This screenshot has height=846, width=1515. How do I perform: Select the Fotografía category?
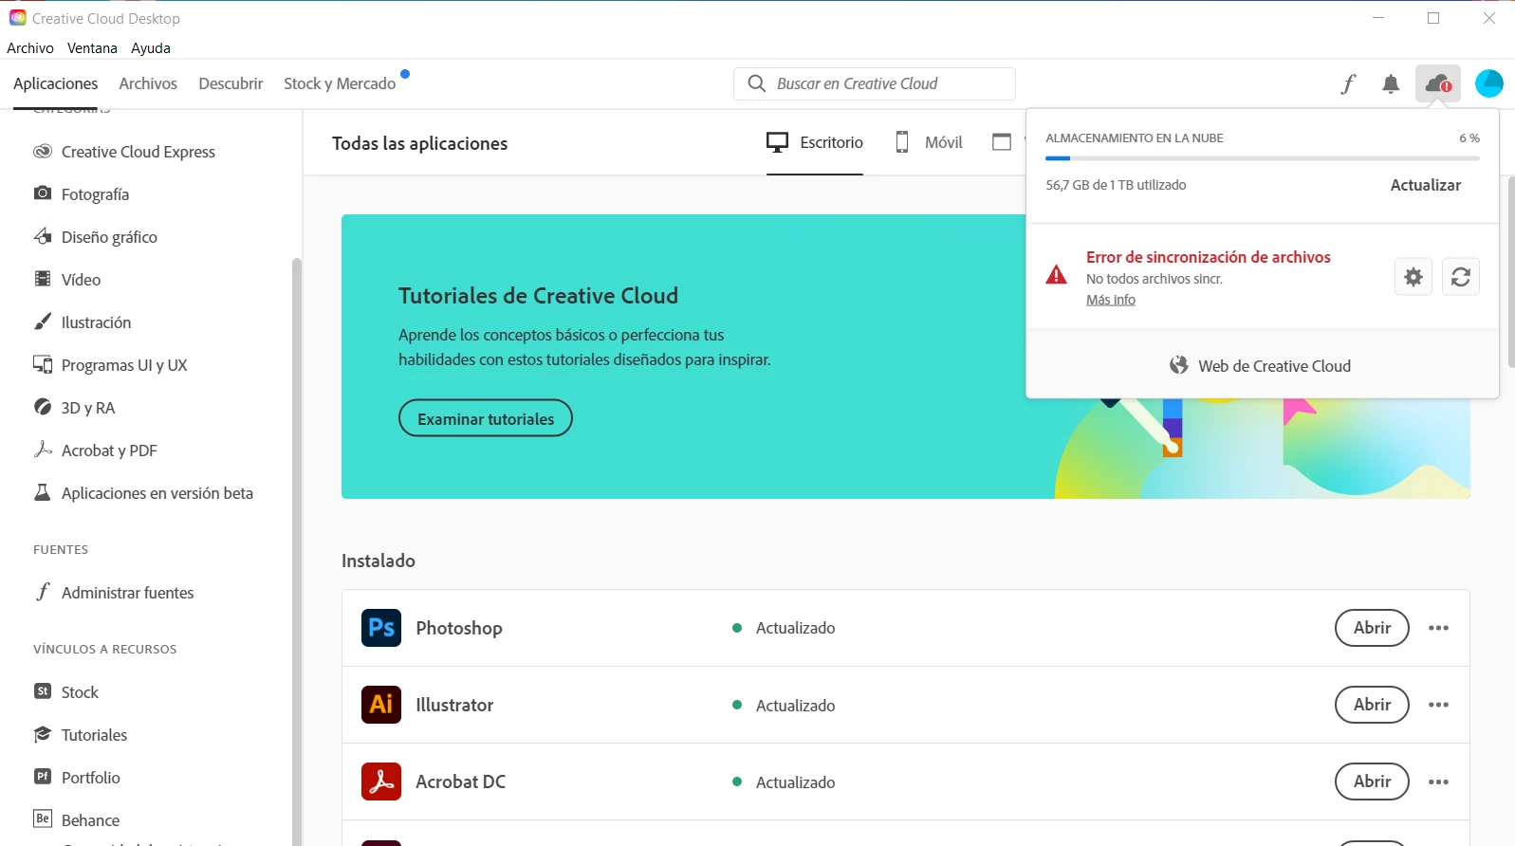[81, 194]
